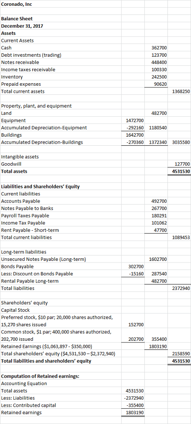Image resolution: width=191 pixels, height=424 pixels.
Task: Select the 'Debt investments (trading)' label
Action: click(x=31, y=55)
